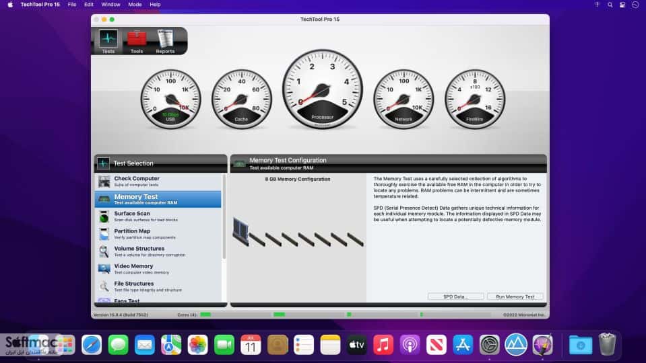Open the Trash in the Dock

pos(608,344)
